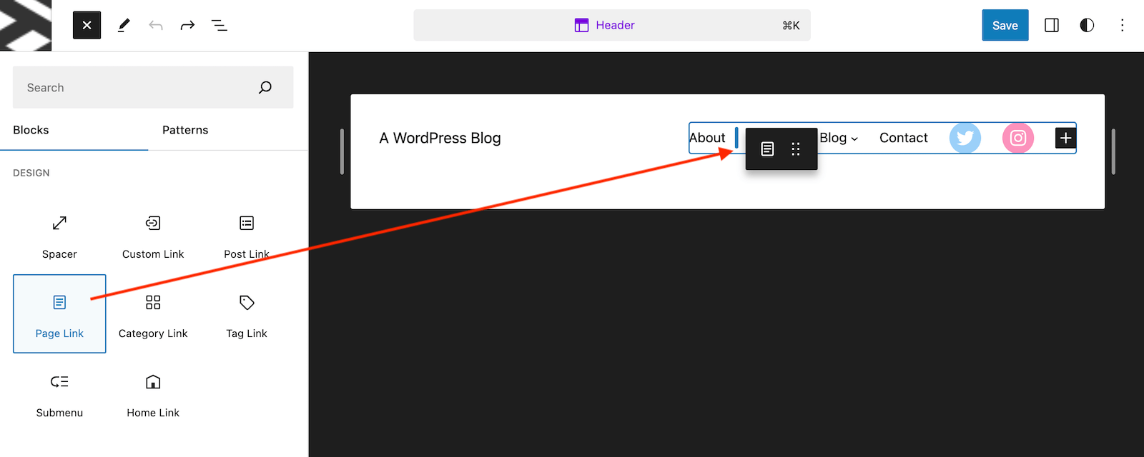Click the DESIGN category heading
This screenshot has height=457, width=1144.
[x=31, y=173]
